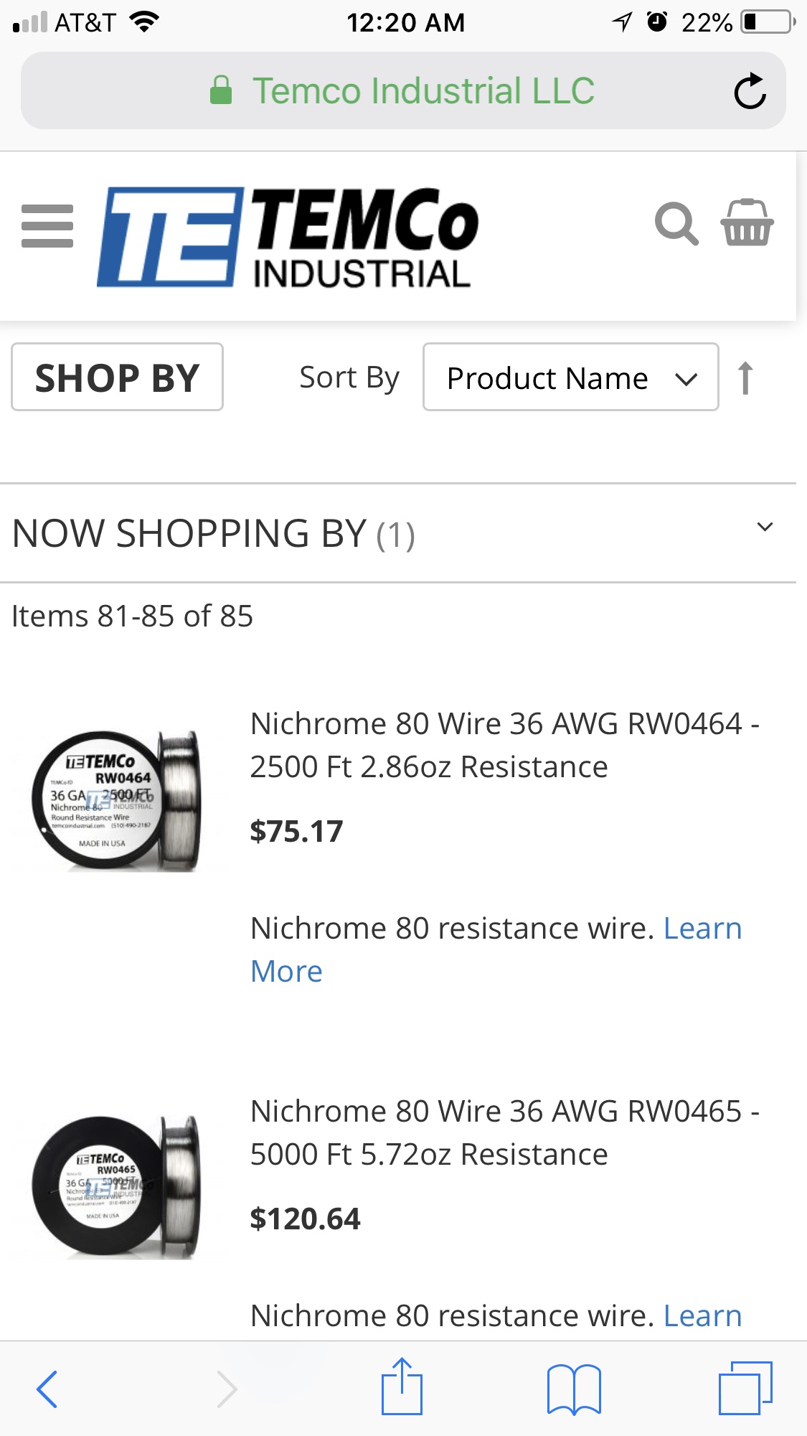The image size is (807, 1436).
Task: Expand the Now Shopping By section
Action: [765, 527]
